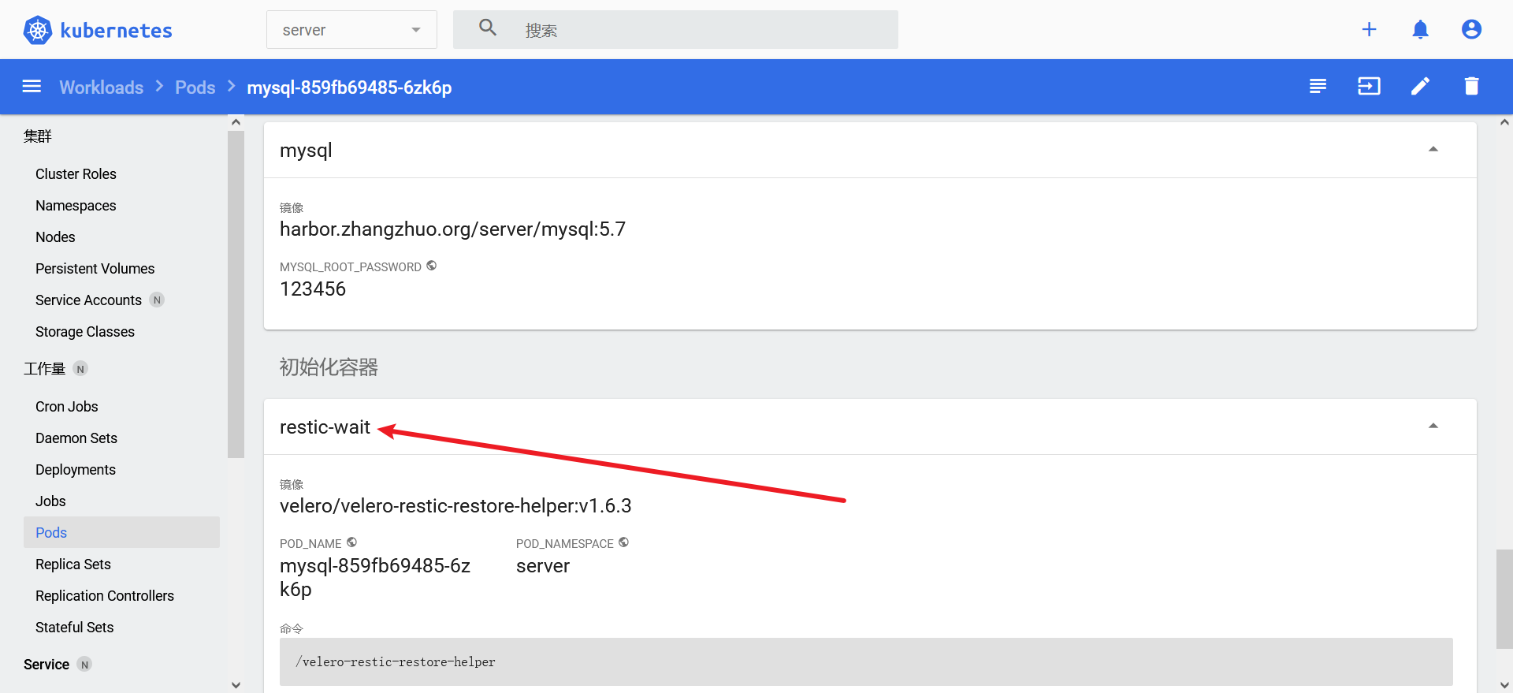The image size is (1513, 693).
Task: Click the N badge beside 工作量
Action: (x=80, y=368)
